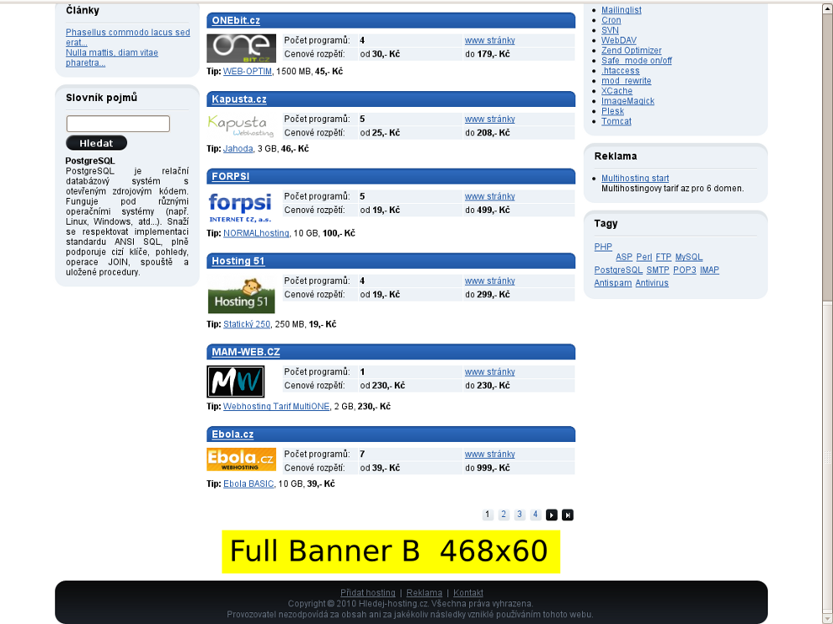Click the Hledat search button
The image size is (833, 624).
pyautogui.click(x=96, y=143)
